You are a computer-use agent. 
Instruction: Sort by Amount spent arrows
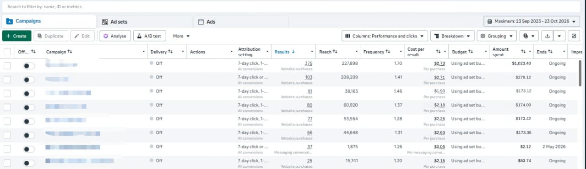pos(523,52)
